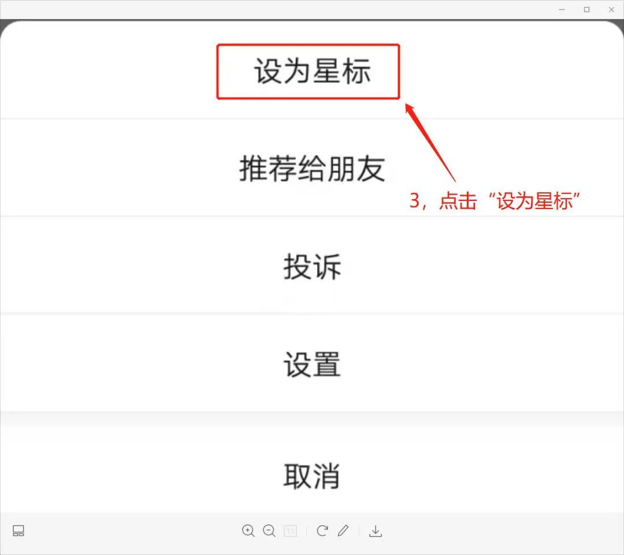
Task: Tap the 投诉 menu entry
Action: (x=312, y=266)
